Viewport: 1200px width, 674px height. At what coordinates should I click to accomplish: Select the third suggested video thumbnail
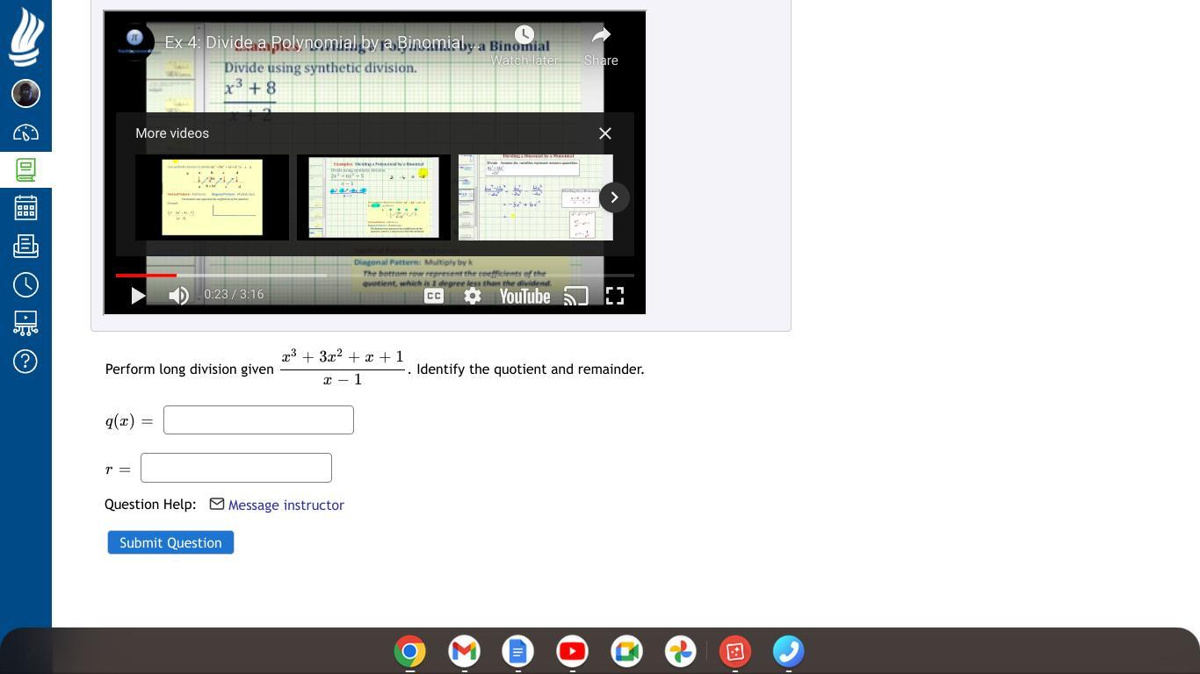(535, 197)
